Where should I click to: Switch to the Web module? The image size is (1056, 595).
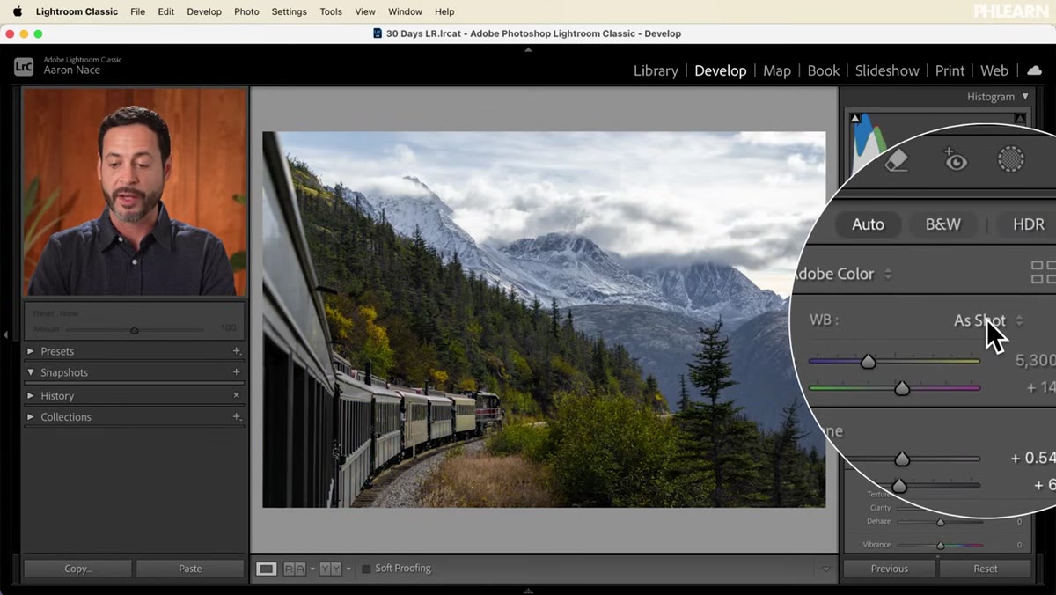click(994, 70)
